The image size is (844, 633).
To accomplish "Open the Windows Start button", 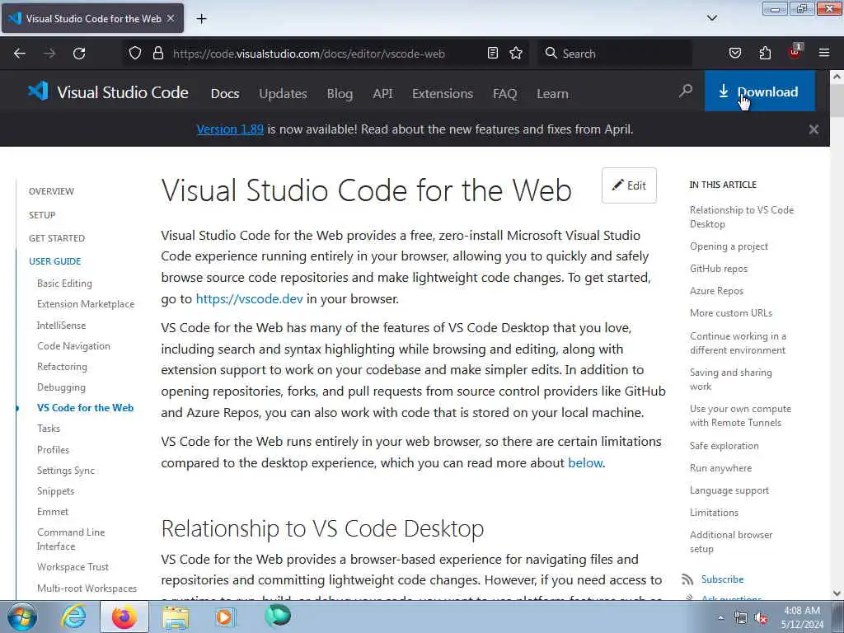I will pyautogui.click(x=22, y=617).
